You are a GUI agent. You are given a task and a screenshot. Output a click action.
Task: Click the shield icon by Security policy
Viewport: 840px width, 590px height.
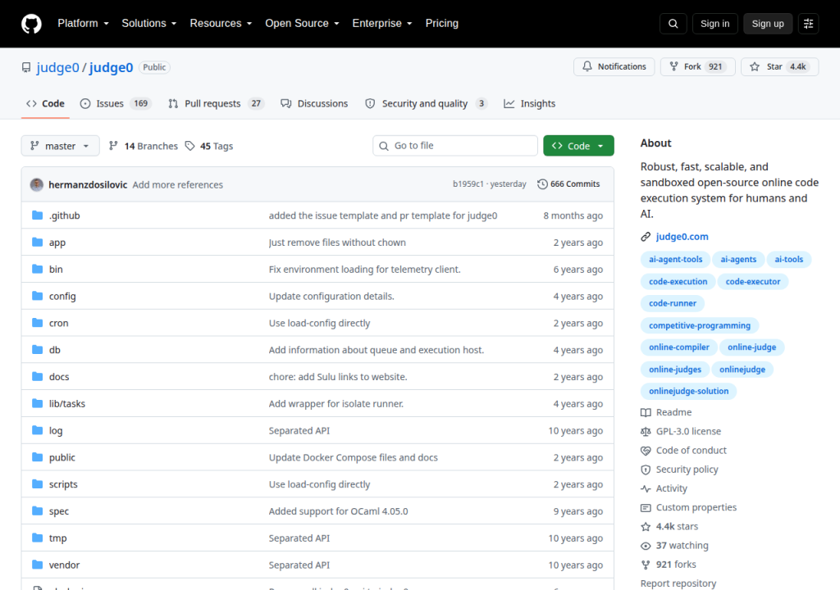646,470
